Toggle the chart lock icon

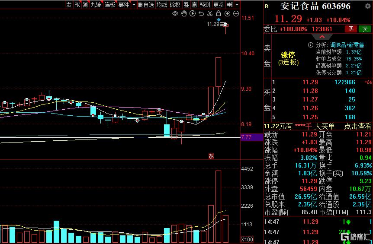(219, 13)
